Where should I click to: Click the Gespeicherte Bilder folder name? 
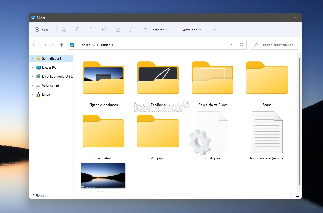coord(213,105)
